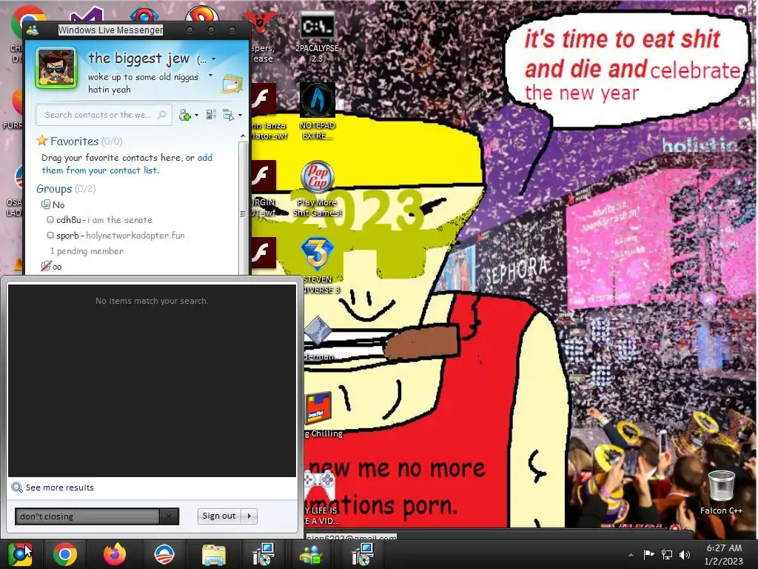This screenshot has width=758, height=569.
Task: Click the contact list layout icon
Action: pyautogui.click(x=211, y=115)
